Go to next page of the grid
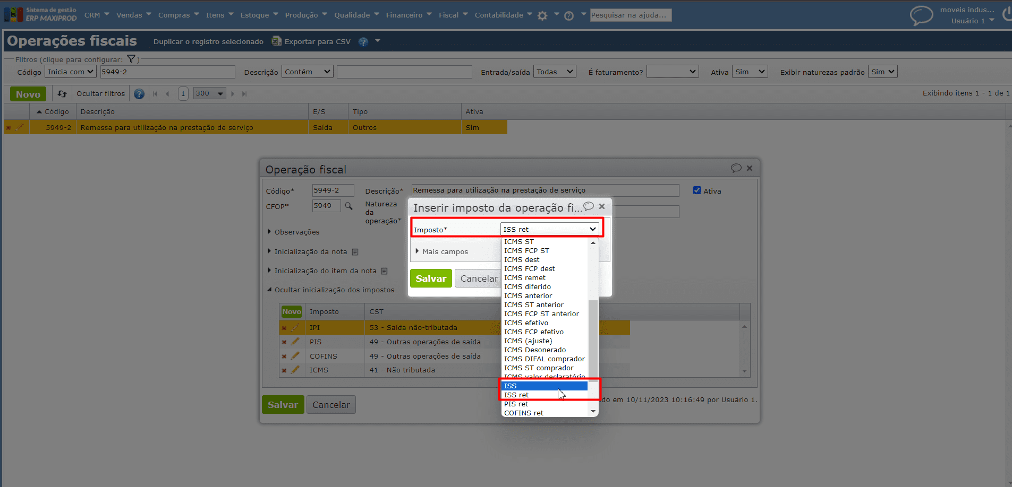The image size is (1012, 487). 233,94
